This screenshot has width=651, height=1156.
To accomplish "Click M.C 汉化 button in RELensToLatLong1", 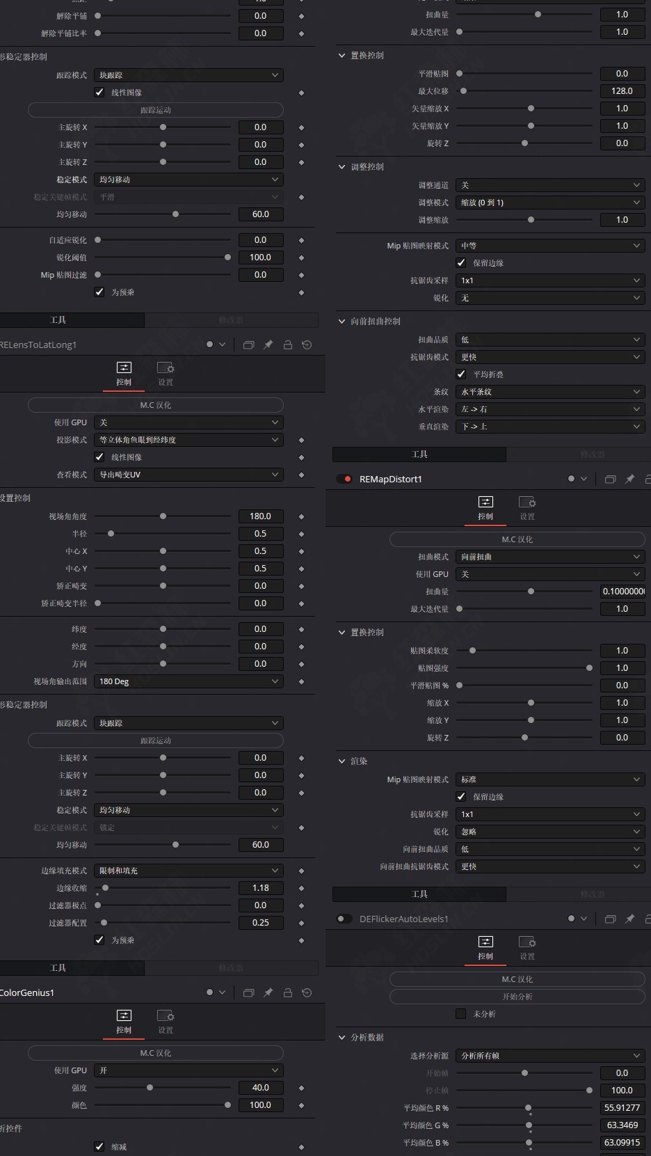I will [156, 405].
